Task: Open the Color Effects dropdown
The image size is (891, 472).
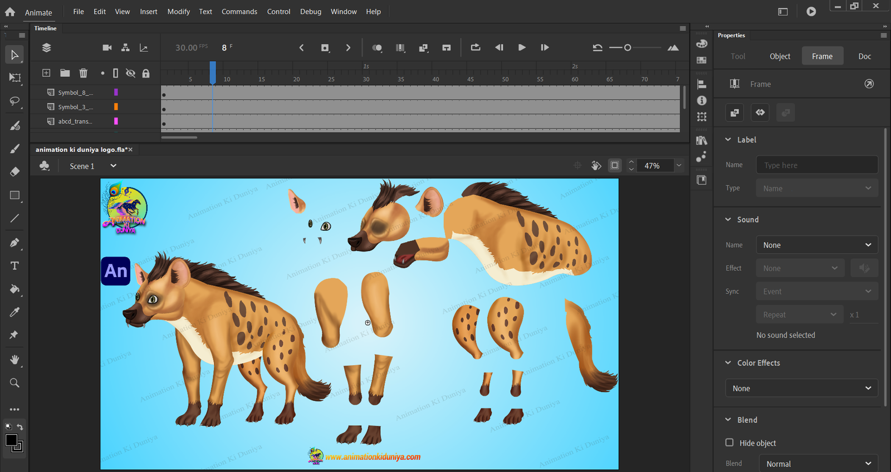Action: [x=802, y=388]
